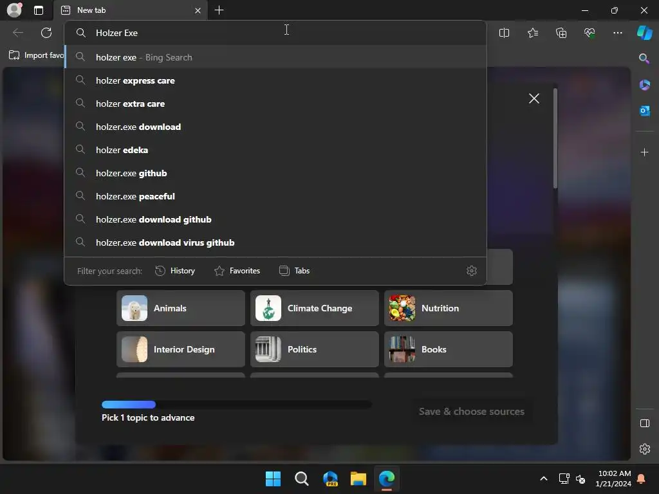Click the back arrow icon

[18, 33]
